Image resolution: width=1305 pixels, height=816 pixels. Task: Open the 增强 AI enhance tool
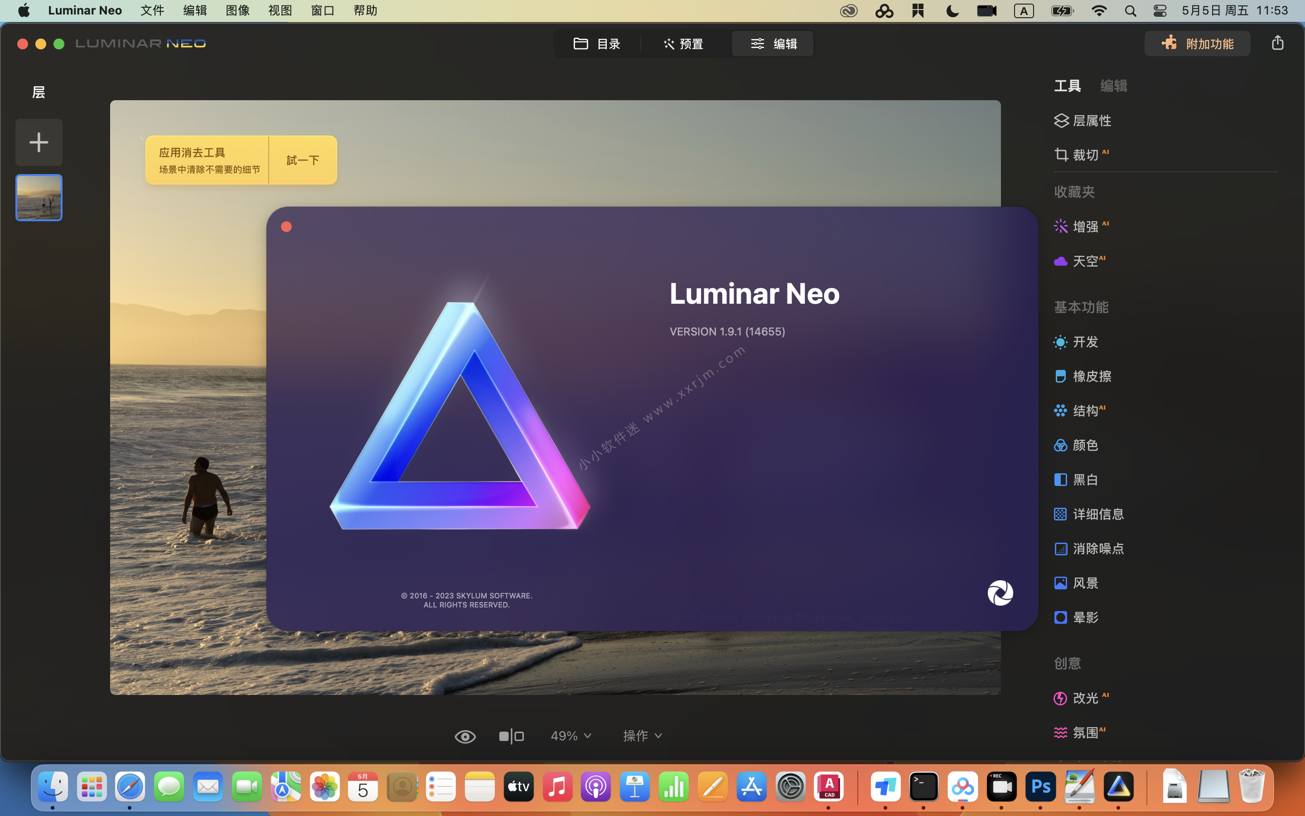point(1081,226)
